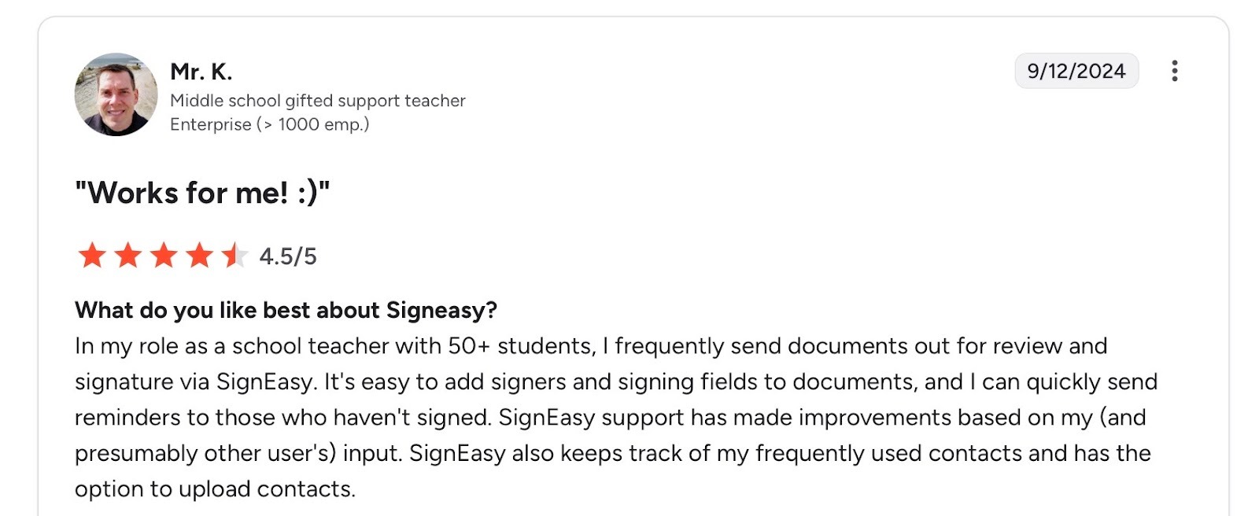
Task: Click the gifted support teacher job title
Action: tap(318, 100)
